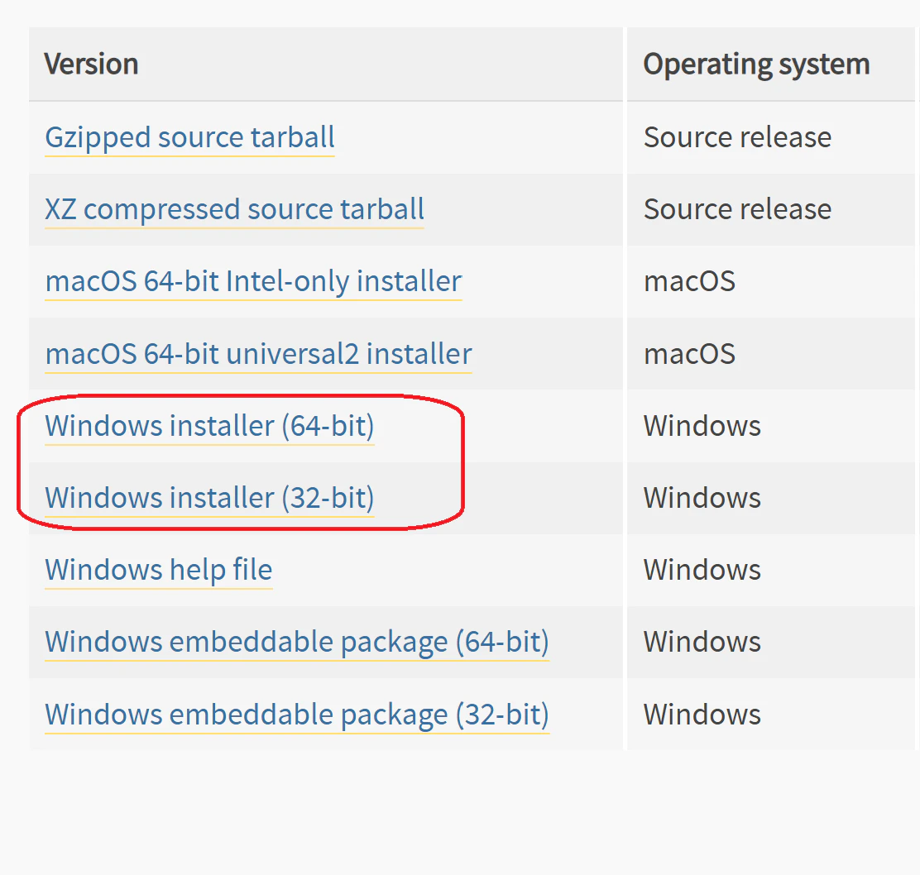Screen dimensions: 920x875
Task: Click Windows cell in 32-bit installer row
Action: click(x=702, y=498)
